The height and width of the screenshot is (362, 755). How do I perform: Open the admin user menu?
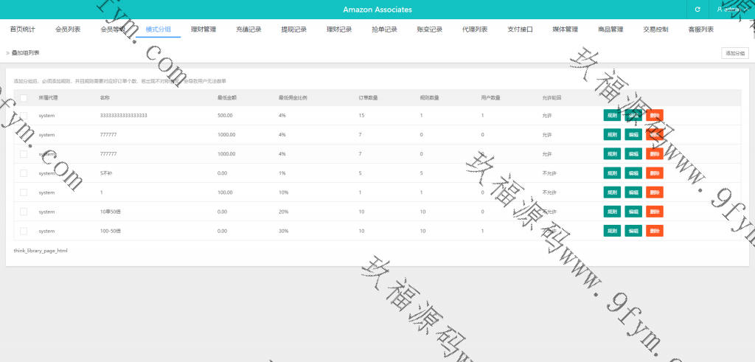coord(731,10)
